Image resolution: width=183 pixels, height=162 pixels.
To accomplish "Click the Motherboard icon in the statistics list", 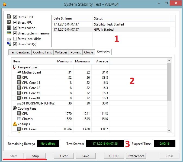I will tap(19, 72).
